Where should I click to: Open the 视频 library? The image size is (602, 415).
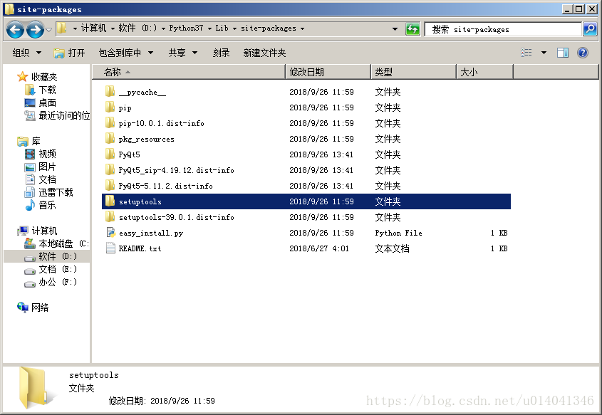41,154
